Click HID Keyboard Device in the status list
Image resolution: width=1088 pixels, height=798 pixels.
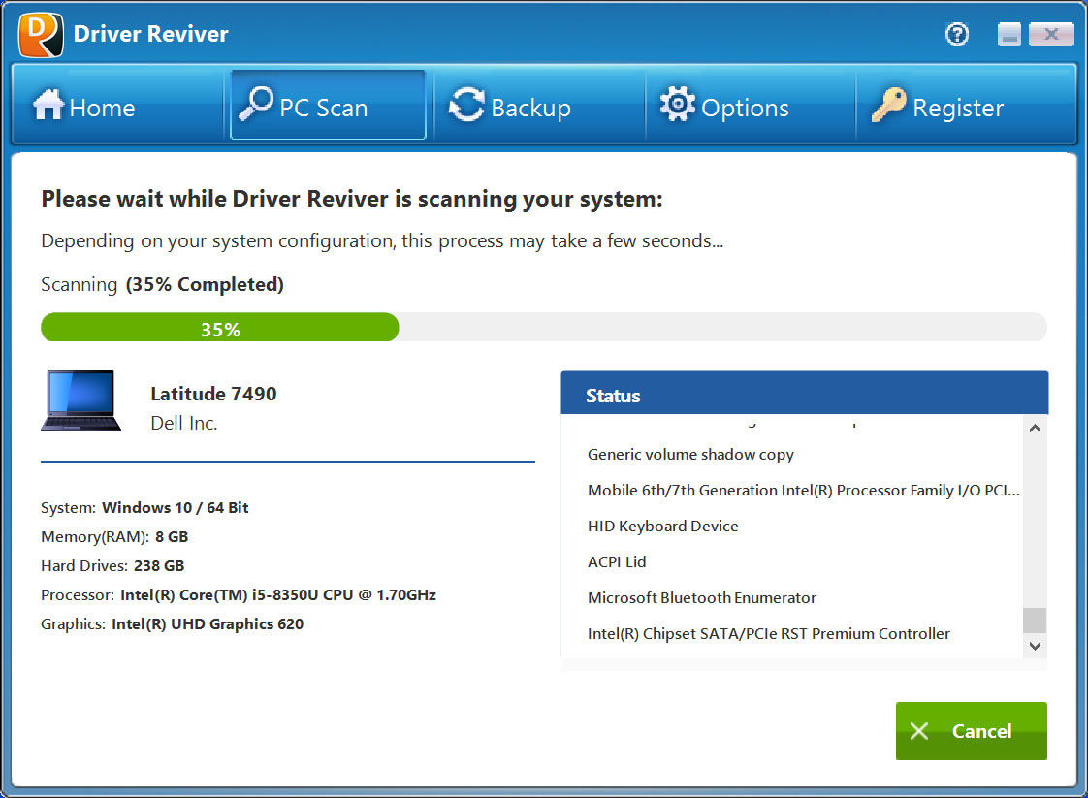(662, 526)
